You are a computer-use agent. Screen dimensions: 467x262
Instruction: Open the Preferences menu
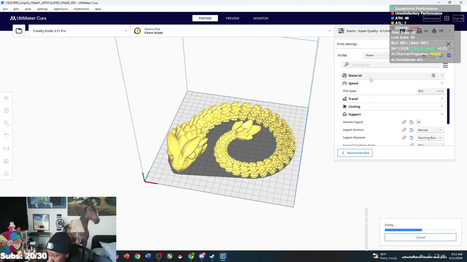81,9
